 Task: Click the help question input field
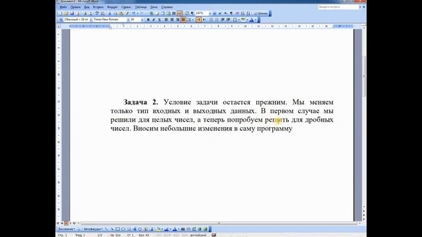pyautogui.click(x=338, y=7)
